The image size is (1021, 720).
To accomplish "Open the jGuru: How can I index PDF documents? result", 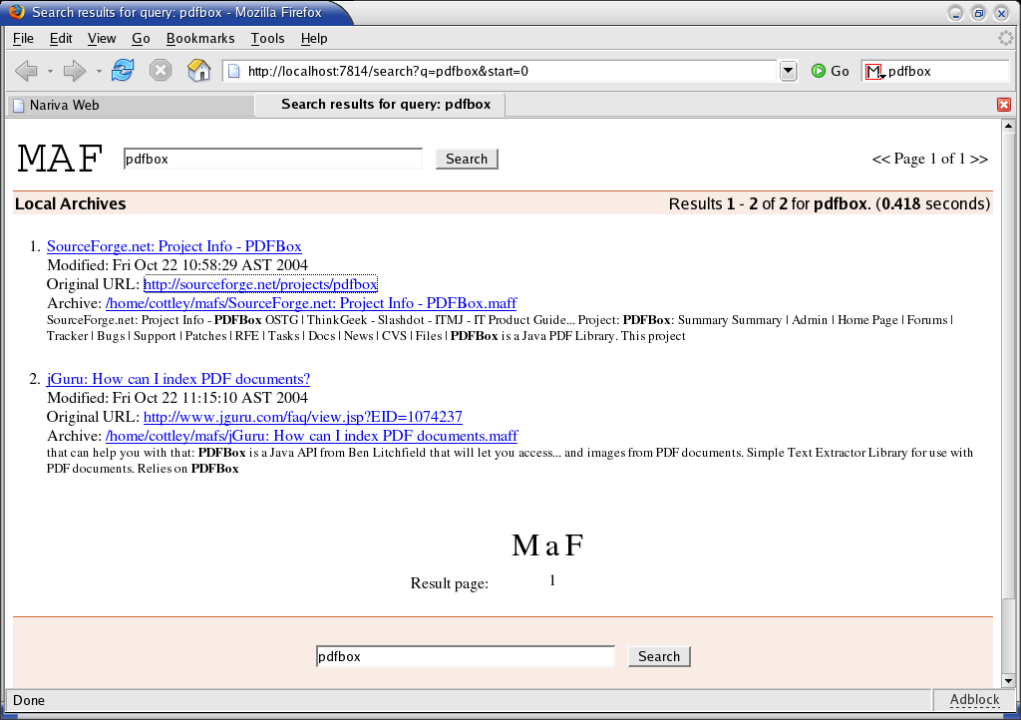I will pyautogui.click(x=178, y=379).
